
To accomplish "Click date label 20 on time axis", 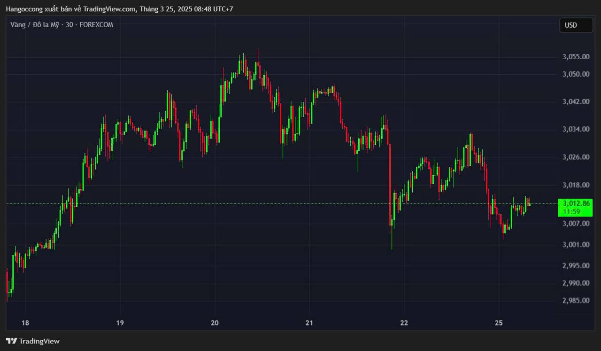I will click(215, 323).
